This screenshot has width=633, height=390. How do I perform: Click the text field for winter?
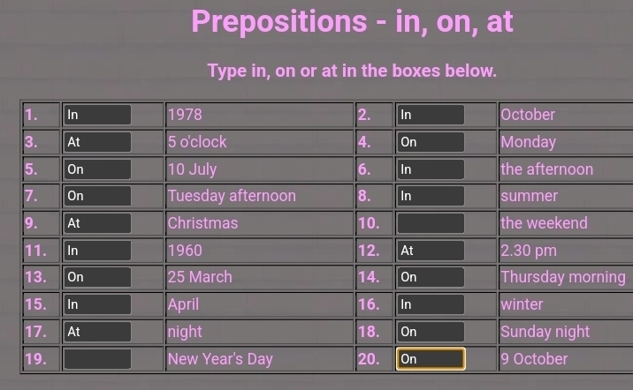click(431, 304)
